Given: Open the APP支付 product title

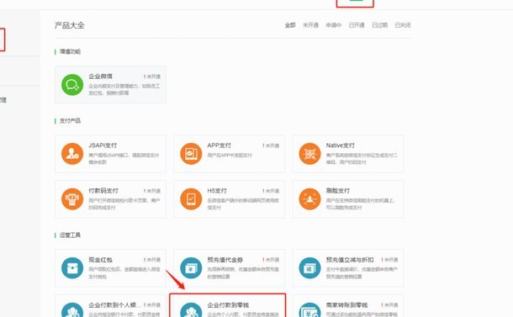Looking at the screenshot, I should [219, 145].
